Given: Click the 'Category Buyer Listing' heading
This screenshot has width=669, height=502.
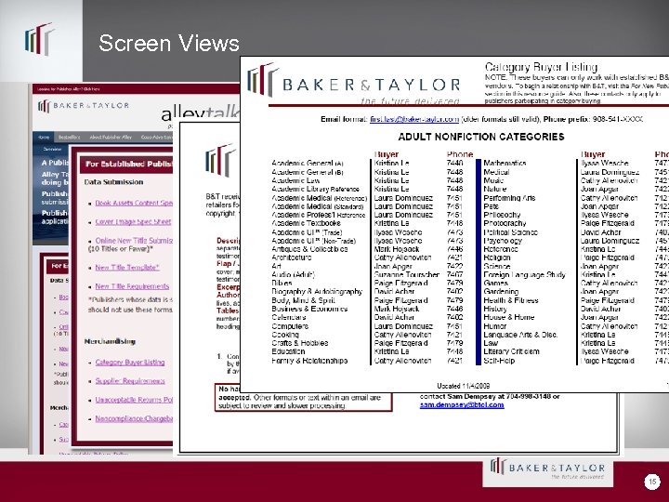Looking at the screenshot, I should pyautogui.click(x=541, y=67).
